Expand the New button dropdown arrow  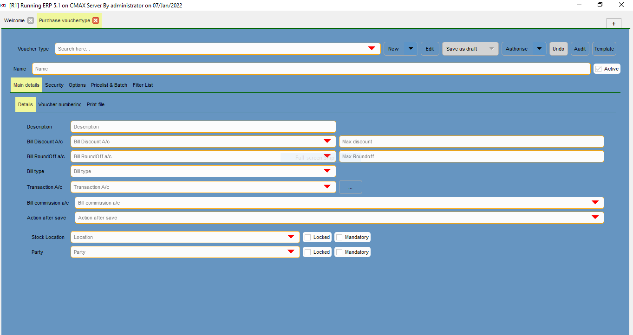pos(411,49)
